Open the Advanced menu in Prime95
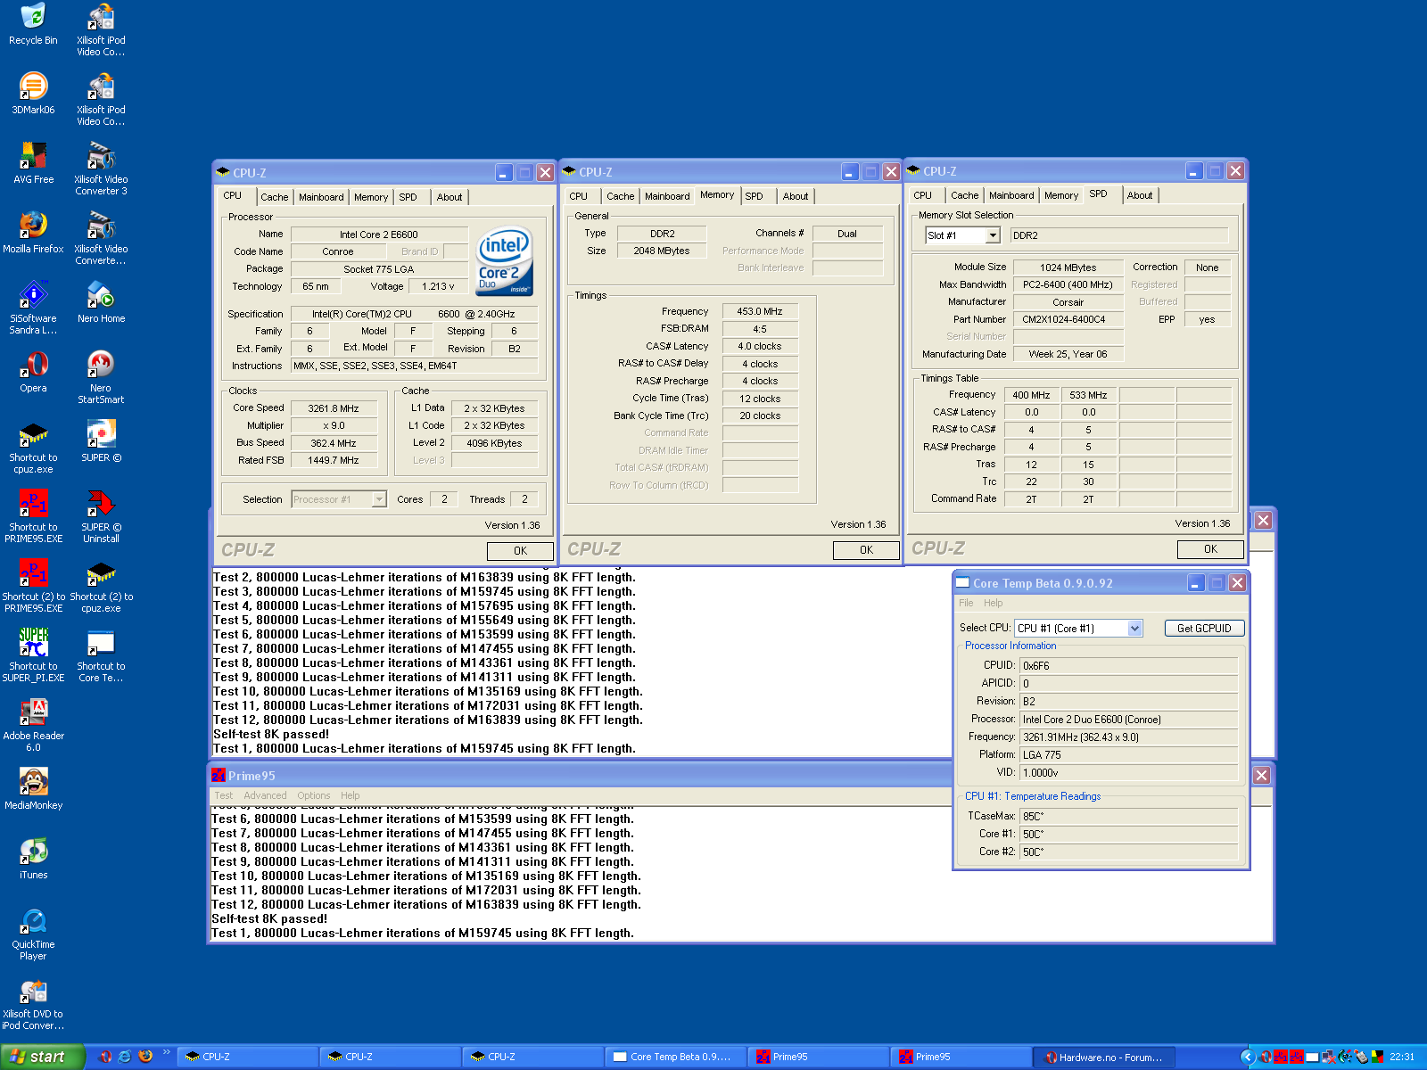Screen dimensions: 1427x1070 coord(265,795)
